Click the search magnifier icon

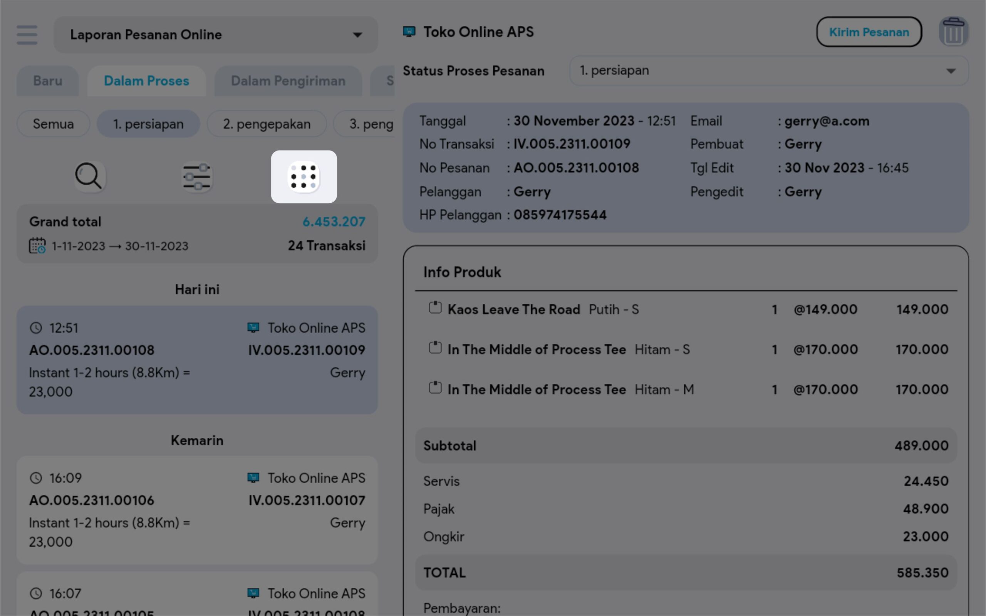(x=89, y=176)
